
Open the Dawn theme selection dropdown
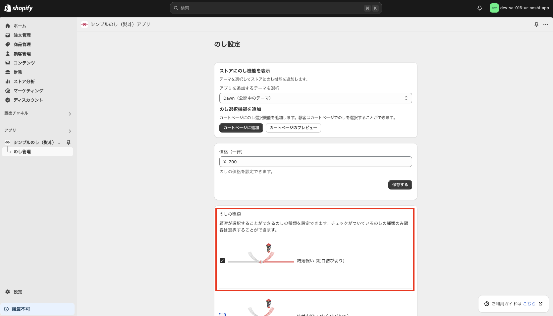pos(315,98)
